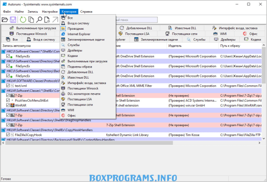Click the Copy toolbar icon

tap(31, 20)
